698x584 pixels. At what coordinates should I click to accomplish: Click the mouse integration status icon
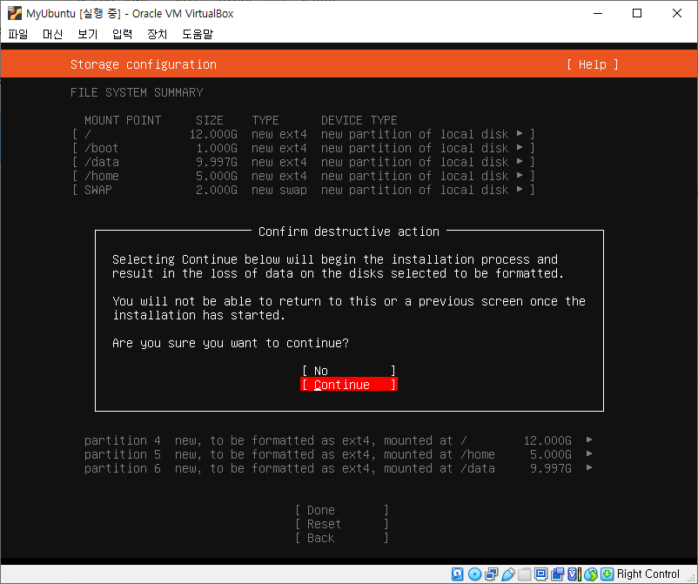pos(591,574)
